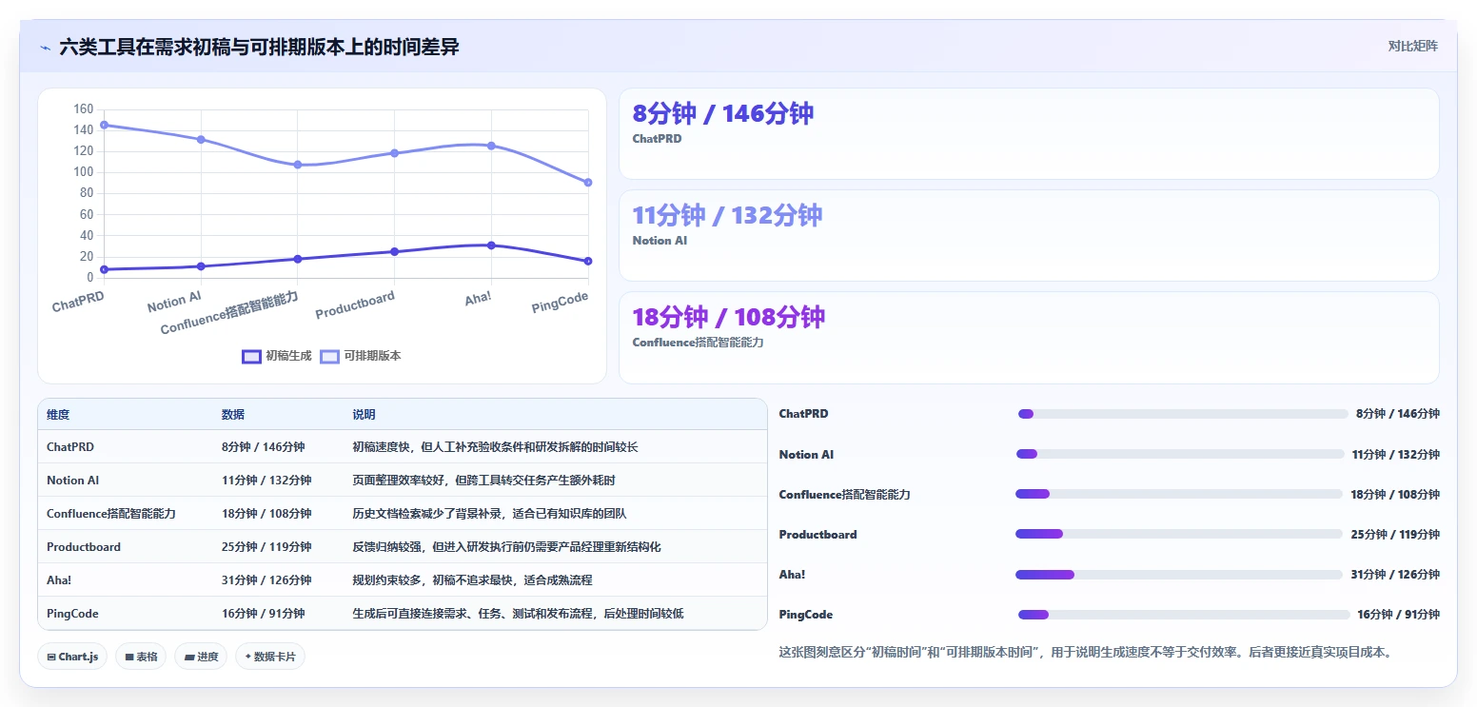Click the description starting 历史文档检索
This screenshot has width=1477, height=707.
pos(489,514)
